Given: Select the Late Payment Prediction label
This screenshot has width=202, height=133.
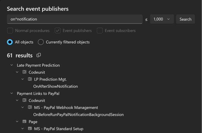Looking at the screenshot, I should (x=39, y=65).
